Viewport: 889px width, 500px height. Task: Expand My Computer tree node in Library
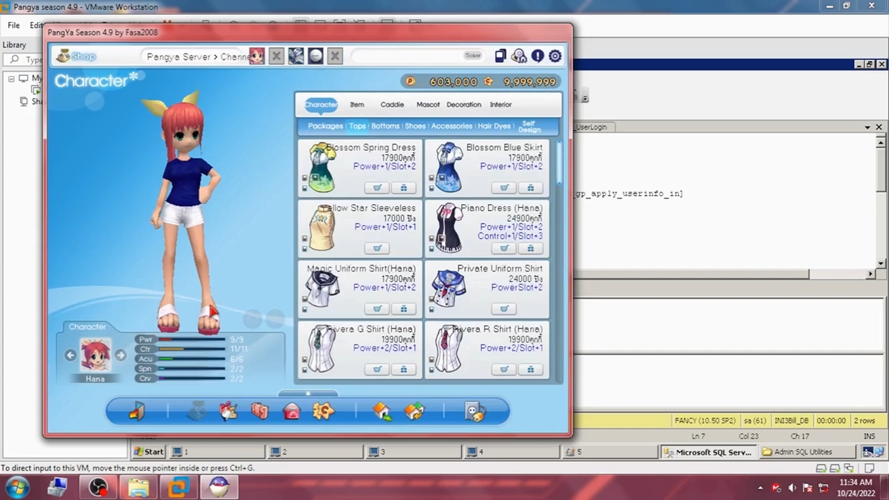11,78
